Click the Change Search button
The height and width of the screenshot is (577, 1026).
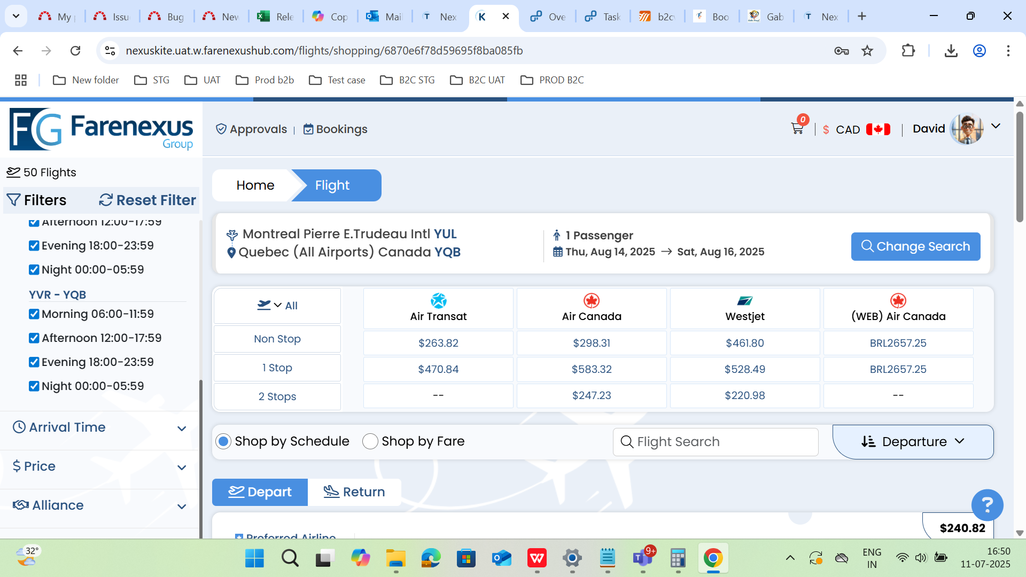tap(915, 246)
